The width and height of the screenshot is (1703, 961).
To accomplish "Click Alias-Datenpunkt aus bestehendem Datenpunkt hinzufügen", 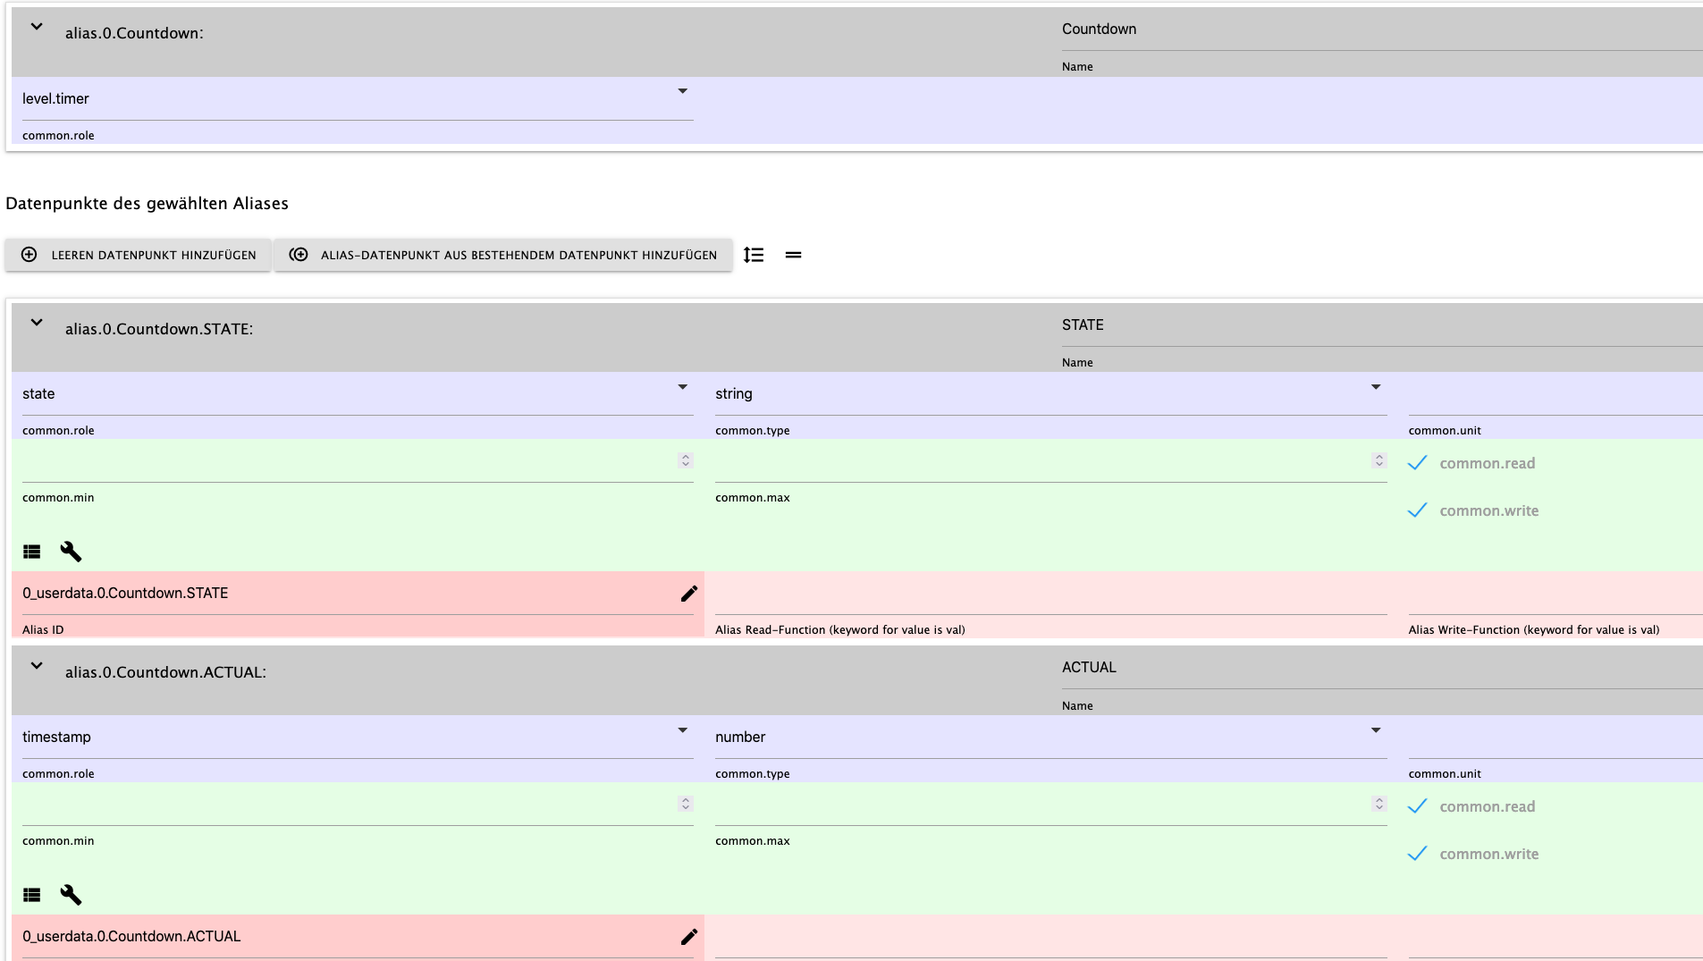I will (x=503, y=255).
